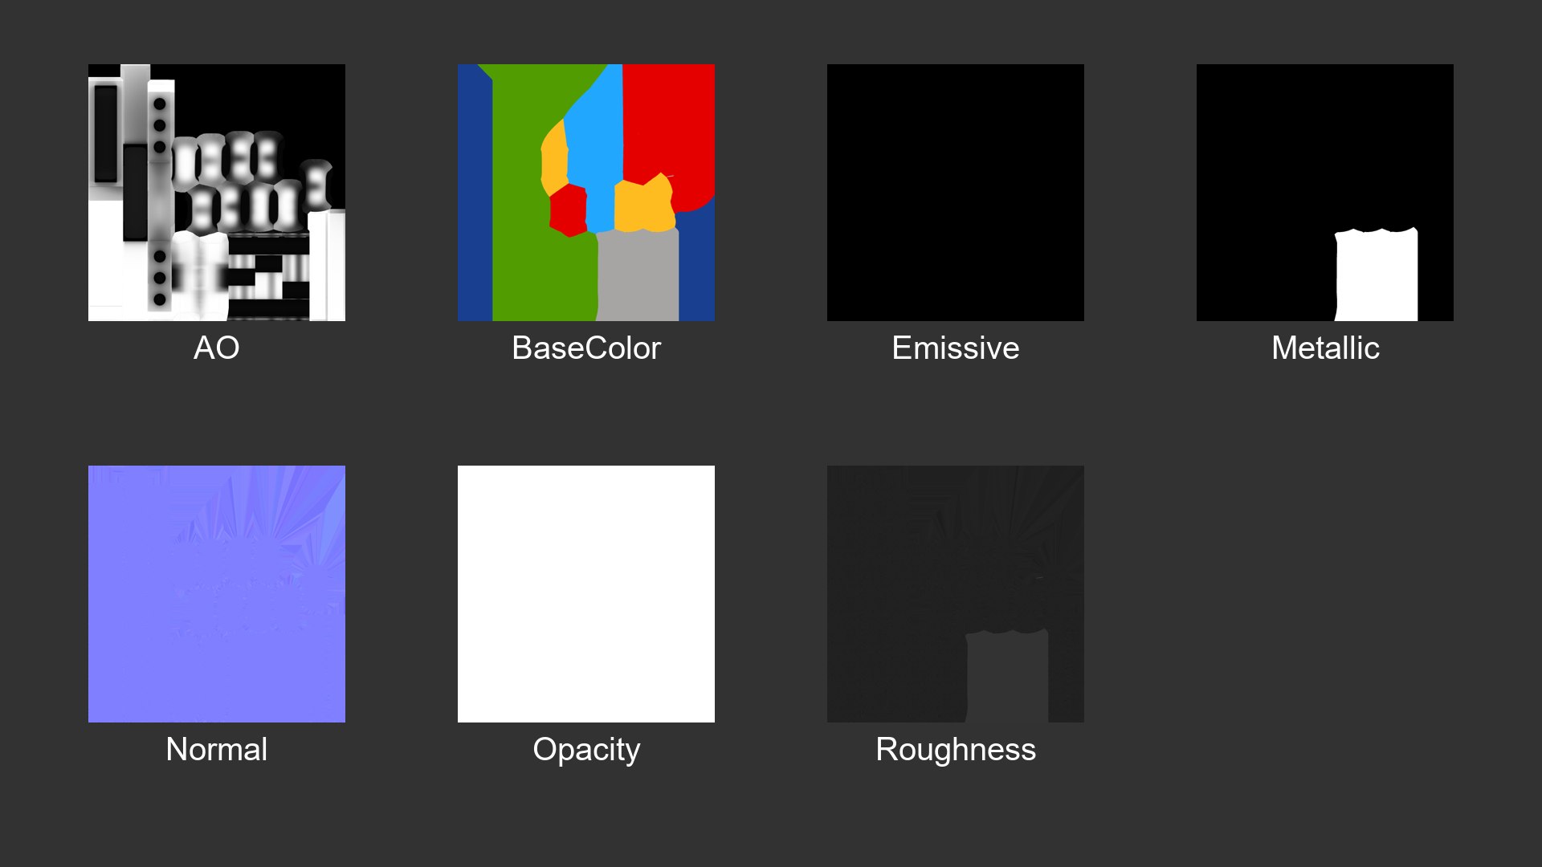Click the BaseColor text label
Image resolution: width=1542 pixels, height=867 pixels.
click(x=586, y=348)
